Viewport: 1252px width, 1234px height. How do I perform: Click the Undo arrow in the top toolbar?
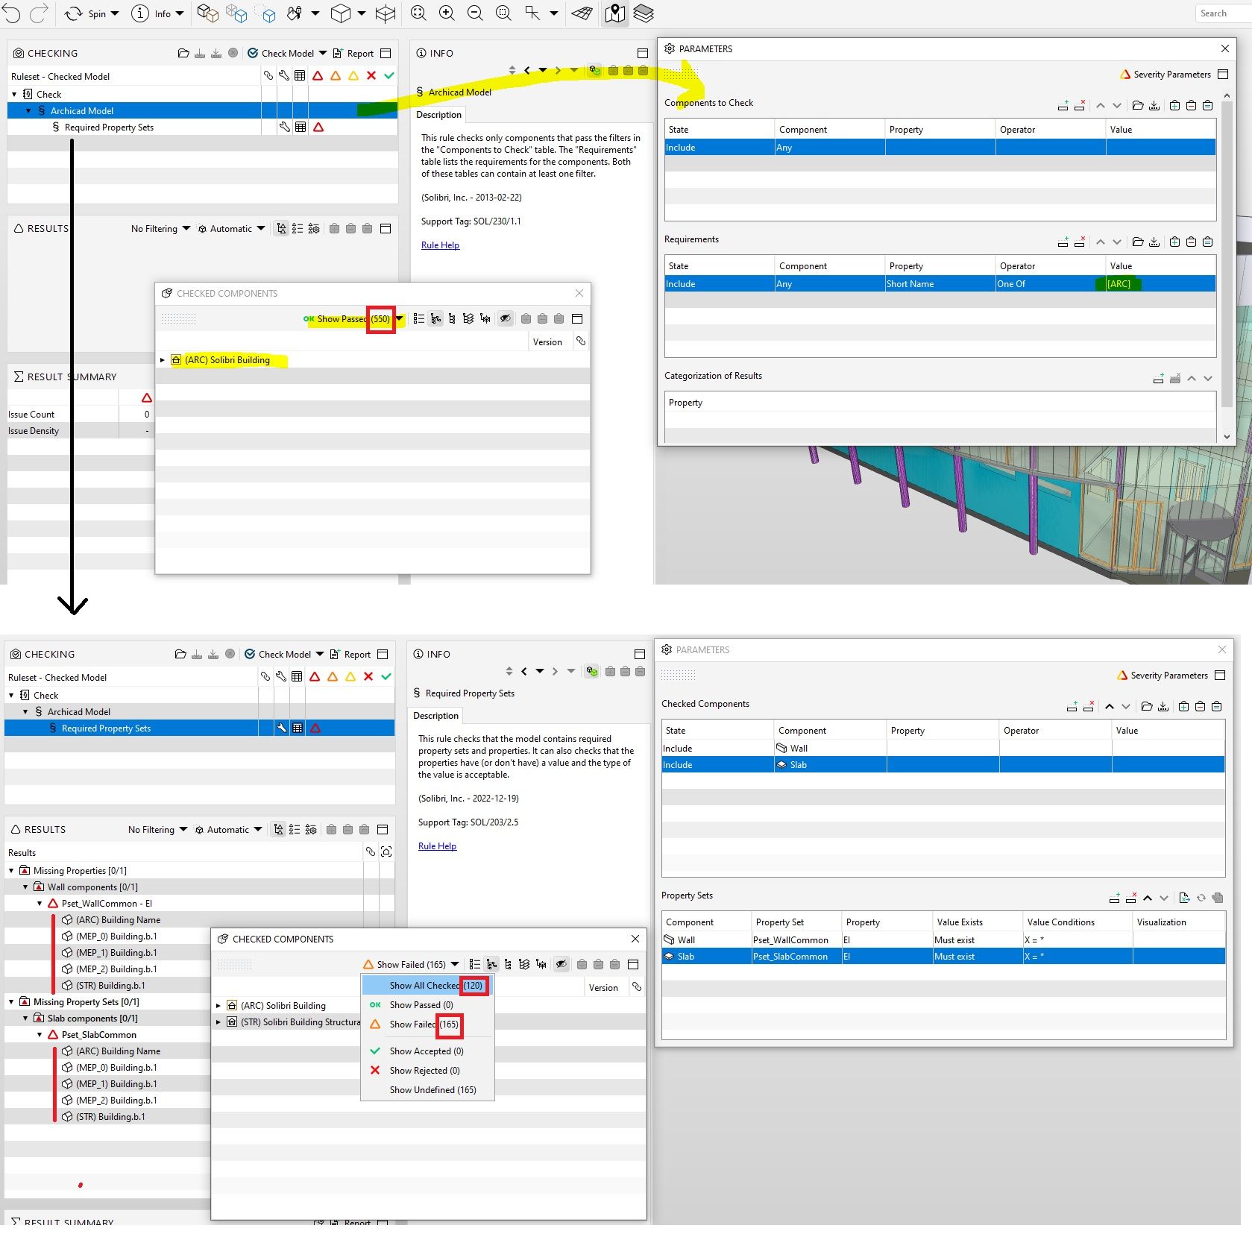[11, 13]
